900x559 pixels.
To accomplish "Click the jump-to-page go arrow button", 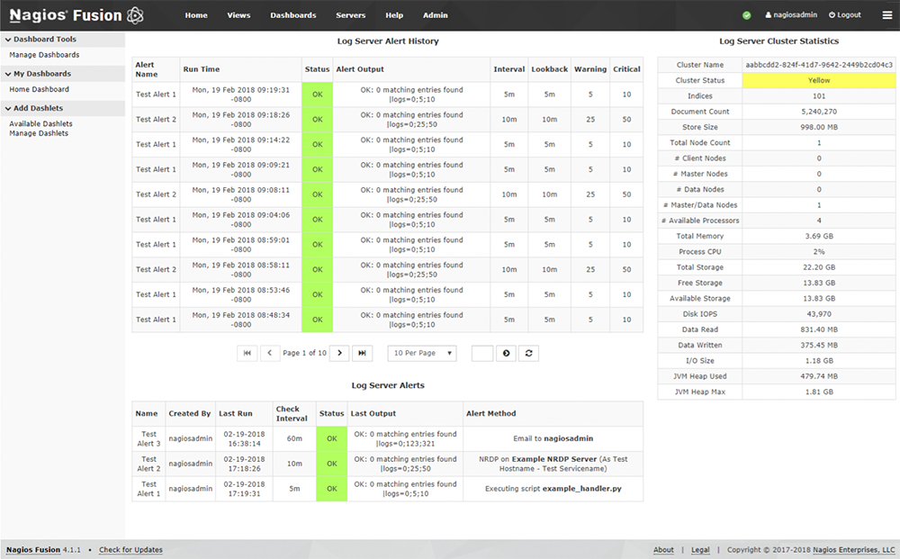I will pos(507,354).
